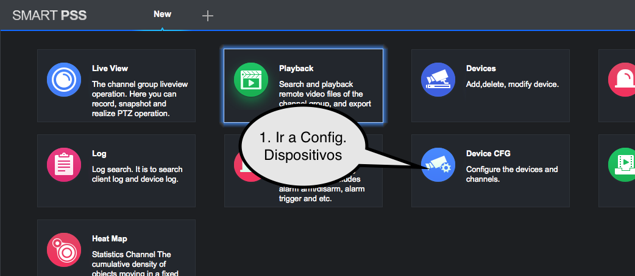635x276 pixels.
Task: Click the green video storage icon at right edge
Action: pos(622,165)
